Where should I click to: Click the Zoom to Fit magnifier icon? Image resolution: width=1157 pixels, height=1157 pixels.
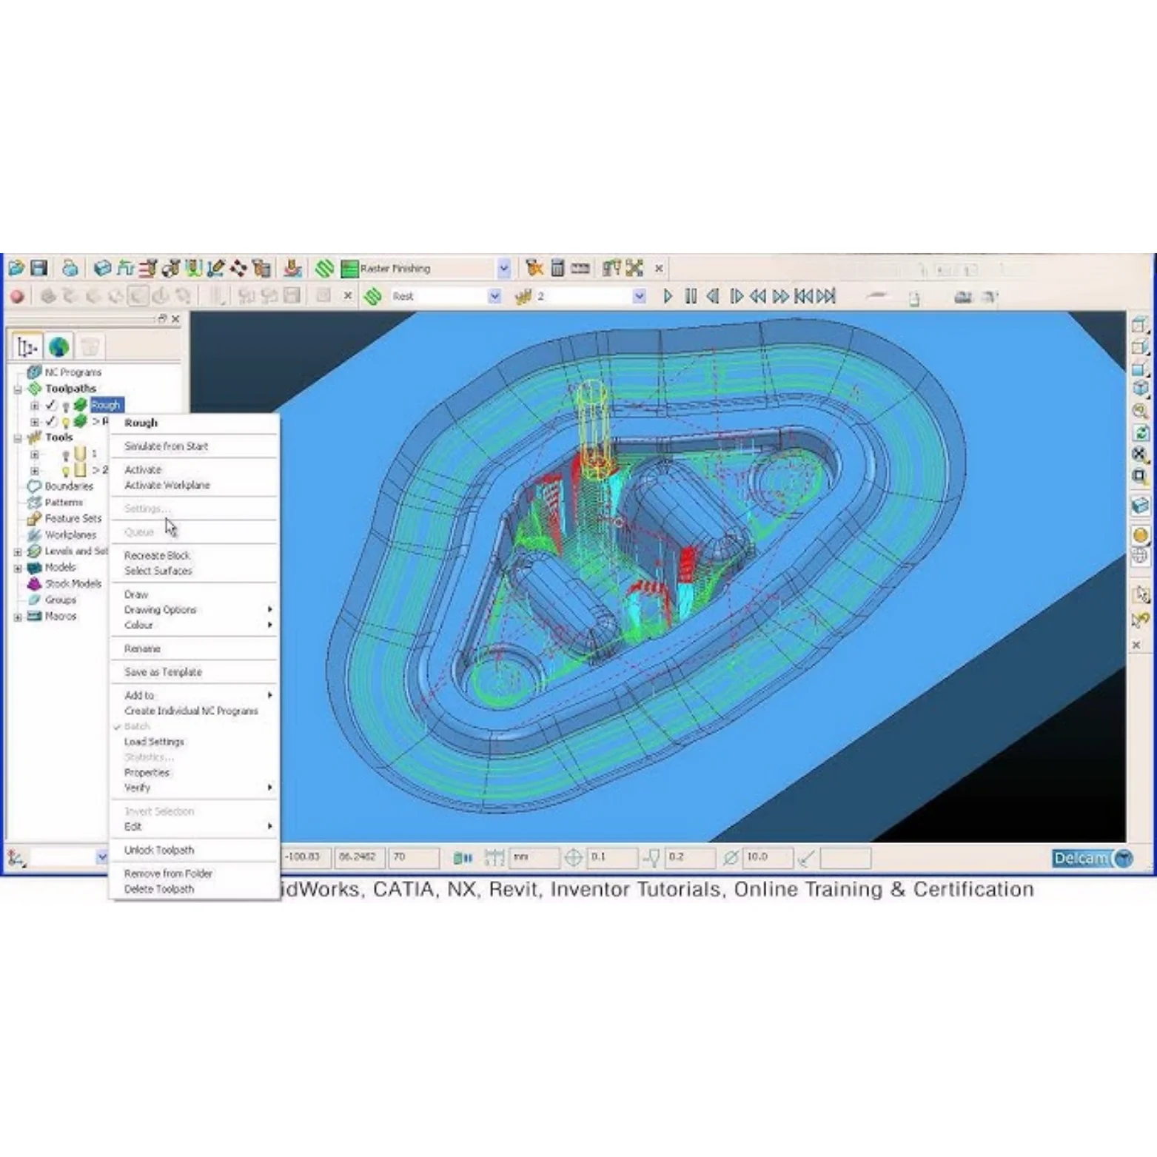1138,408
